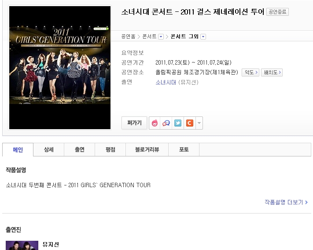Go to 공연홈 breadcrumb link
This screenshot has width=313, height=250.
point(129,36)
